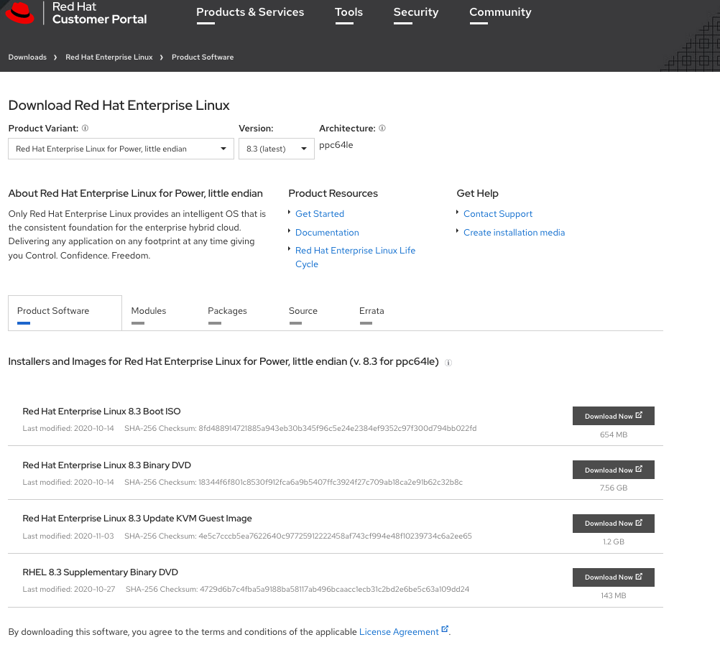Click info icon beside Installers and Images heading
This screenshot has height=655, width=720.
tap(448, 363)
